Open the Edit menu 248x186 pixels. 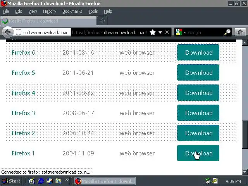19,11
